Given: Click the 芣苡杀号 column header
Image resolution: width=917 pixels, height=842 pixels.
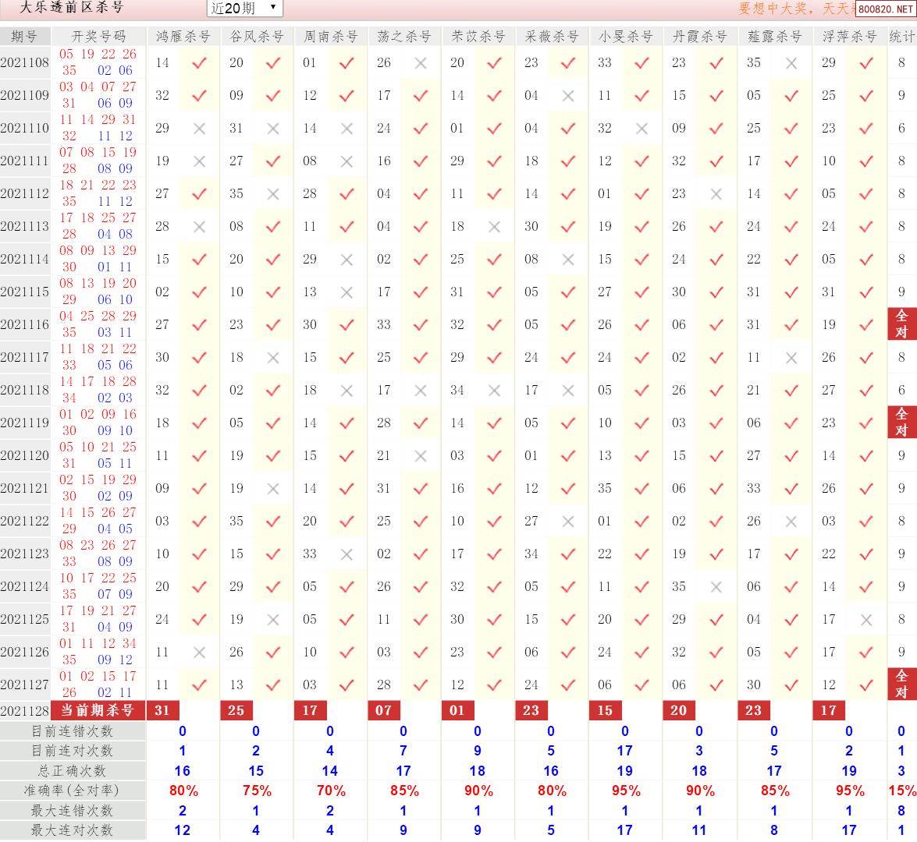Looking at the screenshot, I should click(x=478, y=36).
